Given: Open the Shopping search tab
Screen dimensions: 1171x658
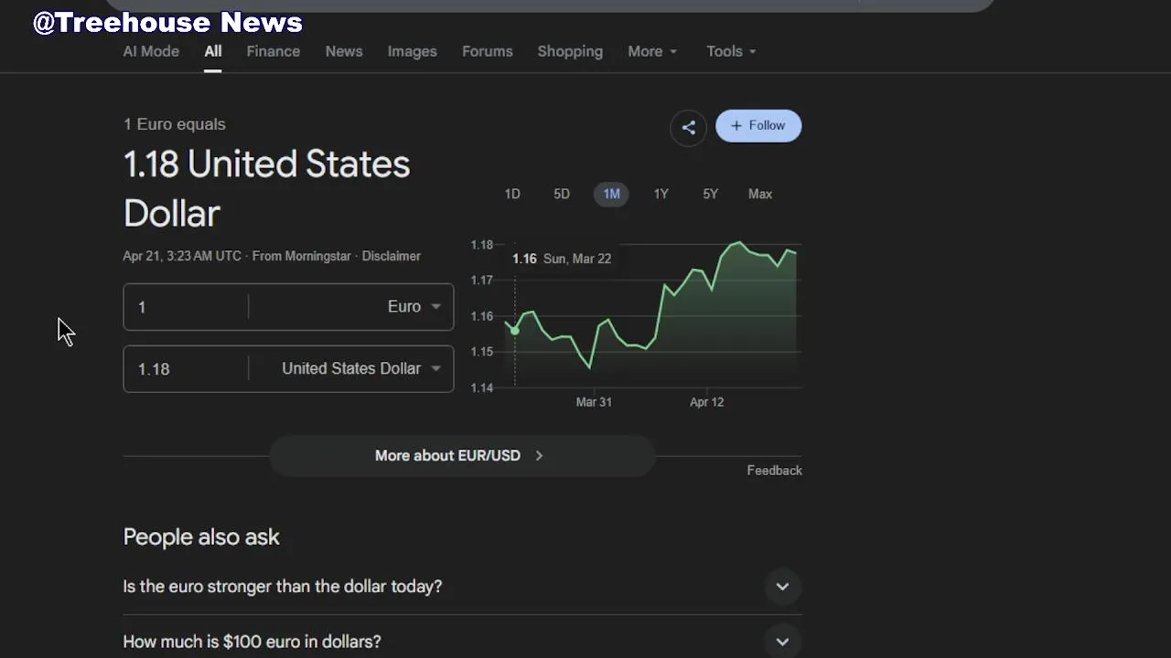Looking at the screenshot, I should point(570,51).
